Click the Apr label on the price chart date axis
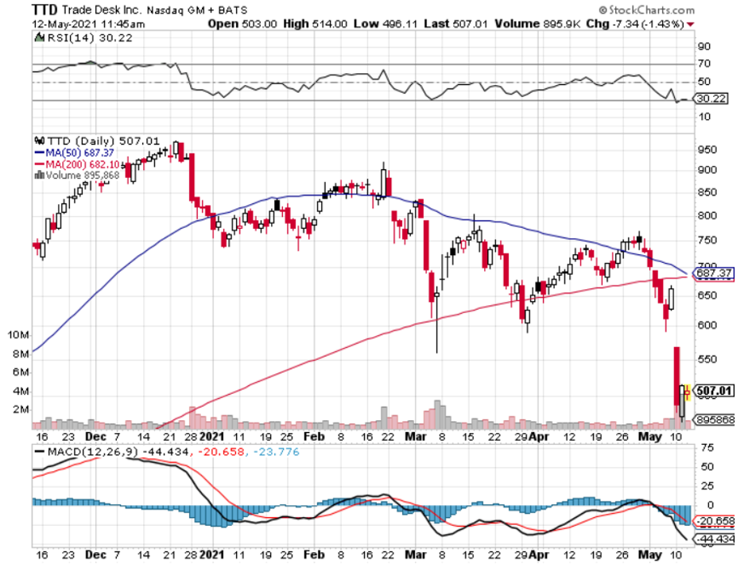The height and width of the screenshot is (564, 744). (540, 437)
